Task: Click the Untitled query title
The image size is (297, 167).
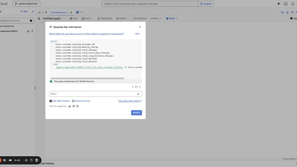Action: point(52,19)
